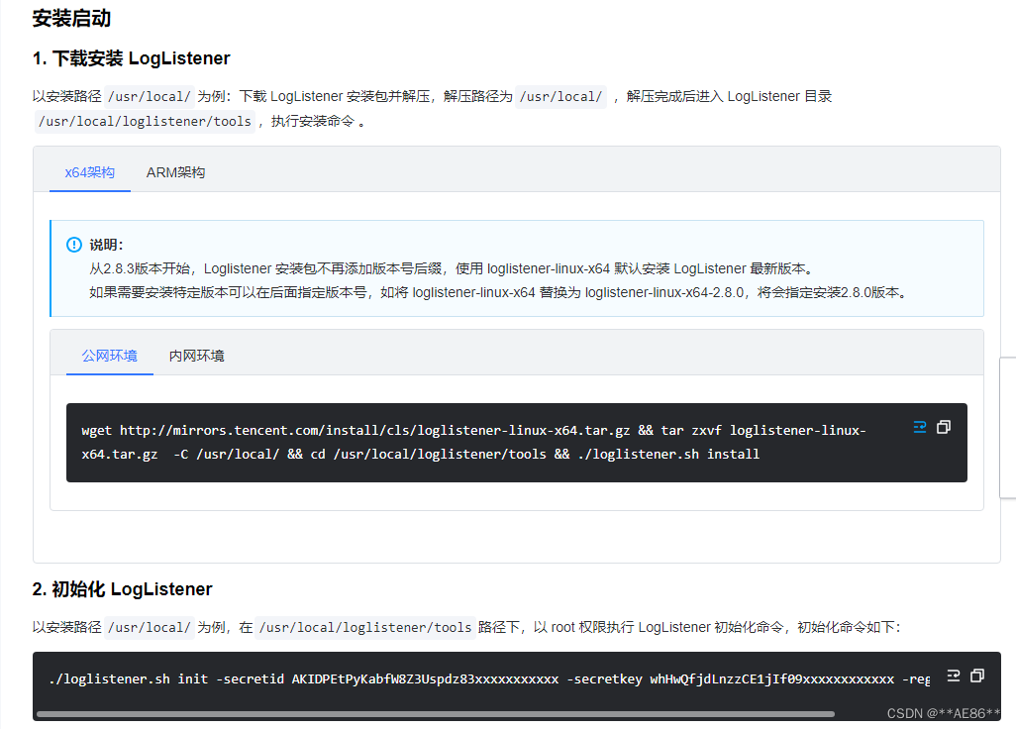Click the ./loglistener.sh init command text
1016x729 pixels.
[489, 679]
